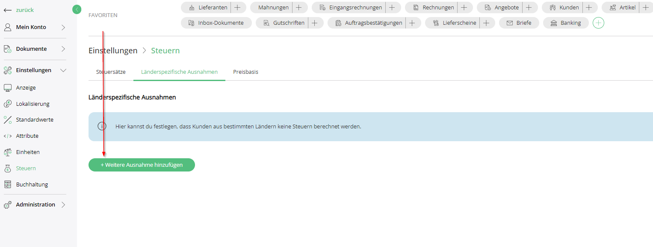Open the Eingangsrechnungen favorite
The image size is (653, 247).
coord(351,7)
